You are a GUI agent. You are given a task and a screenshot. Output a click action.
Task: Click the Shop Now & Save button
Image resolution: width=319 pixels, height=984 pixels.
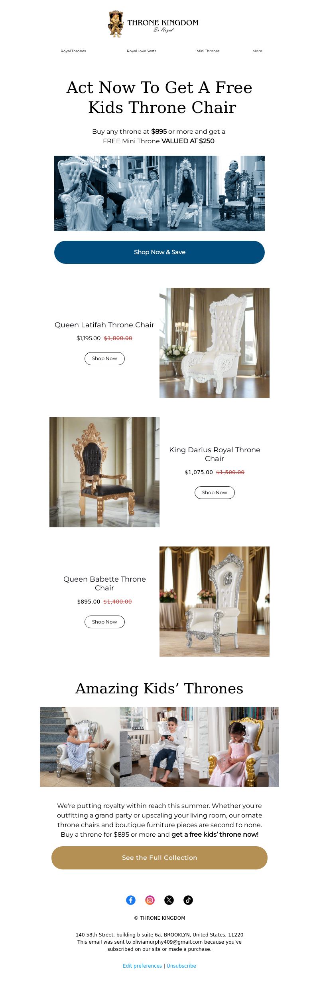tap(159, 252)
